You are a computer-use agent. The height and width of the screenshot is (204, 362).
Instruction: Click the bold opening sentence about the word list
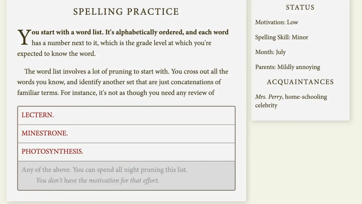pos(130,32)
